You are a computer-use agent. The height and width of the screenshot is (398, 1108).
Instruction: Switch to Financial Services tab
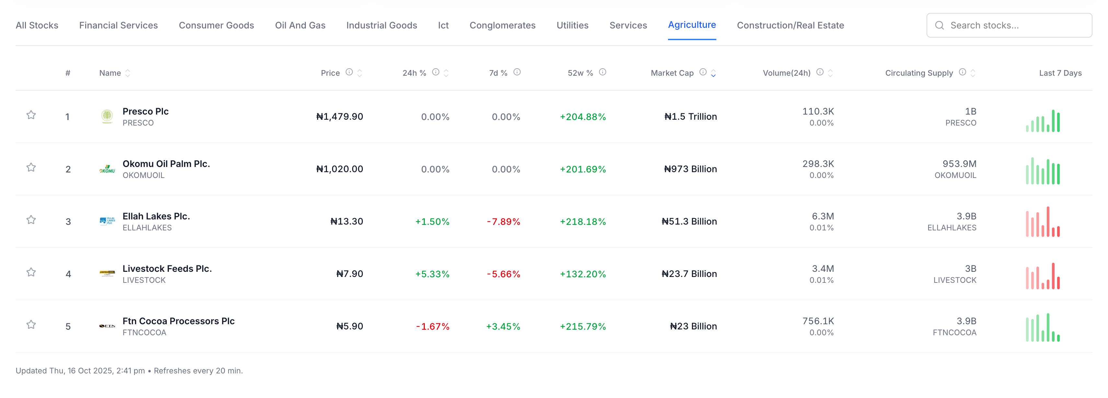(x=118, y=25)
